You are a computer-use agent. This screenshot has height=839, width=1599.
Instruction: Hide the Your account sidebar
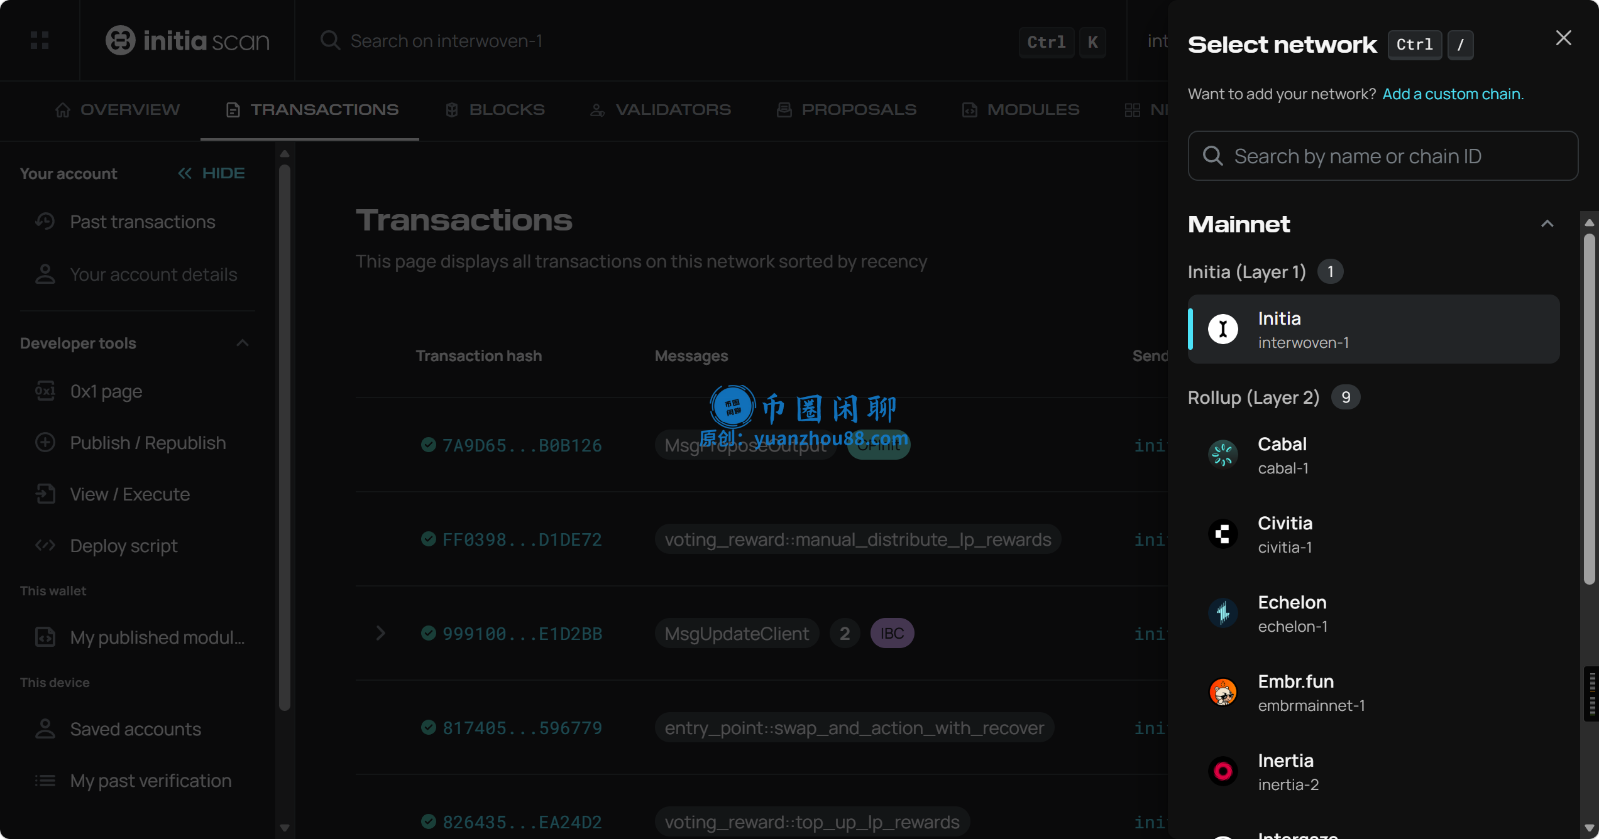click(x=211, y=173)
